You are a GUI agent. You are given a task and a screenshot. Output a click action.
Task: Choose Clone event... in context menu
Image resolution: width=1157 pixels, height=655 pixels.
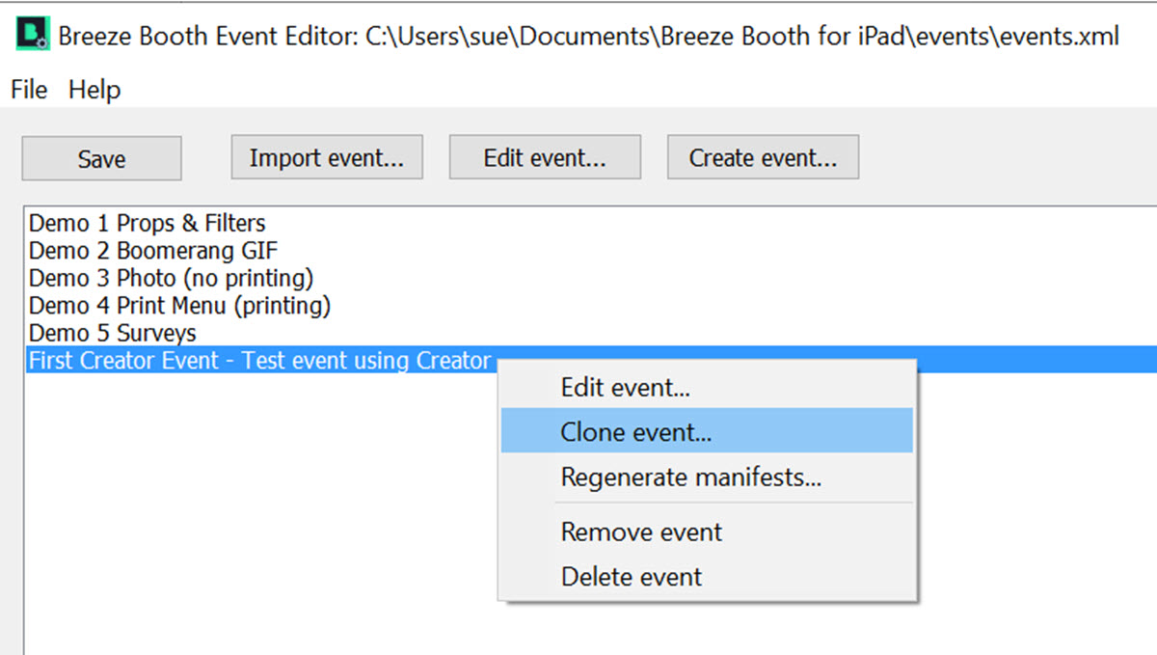tap(707, 432)
